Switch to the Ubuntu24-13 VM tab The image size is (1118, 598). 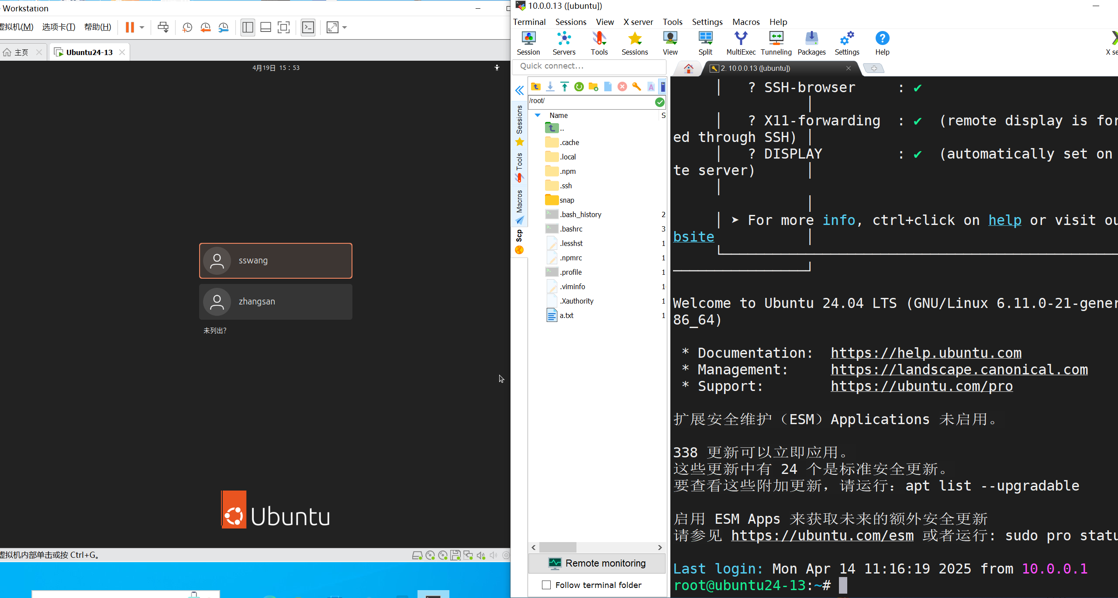coord(89,52)
